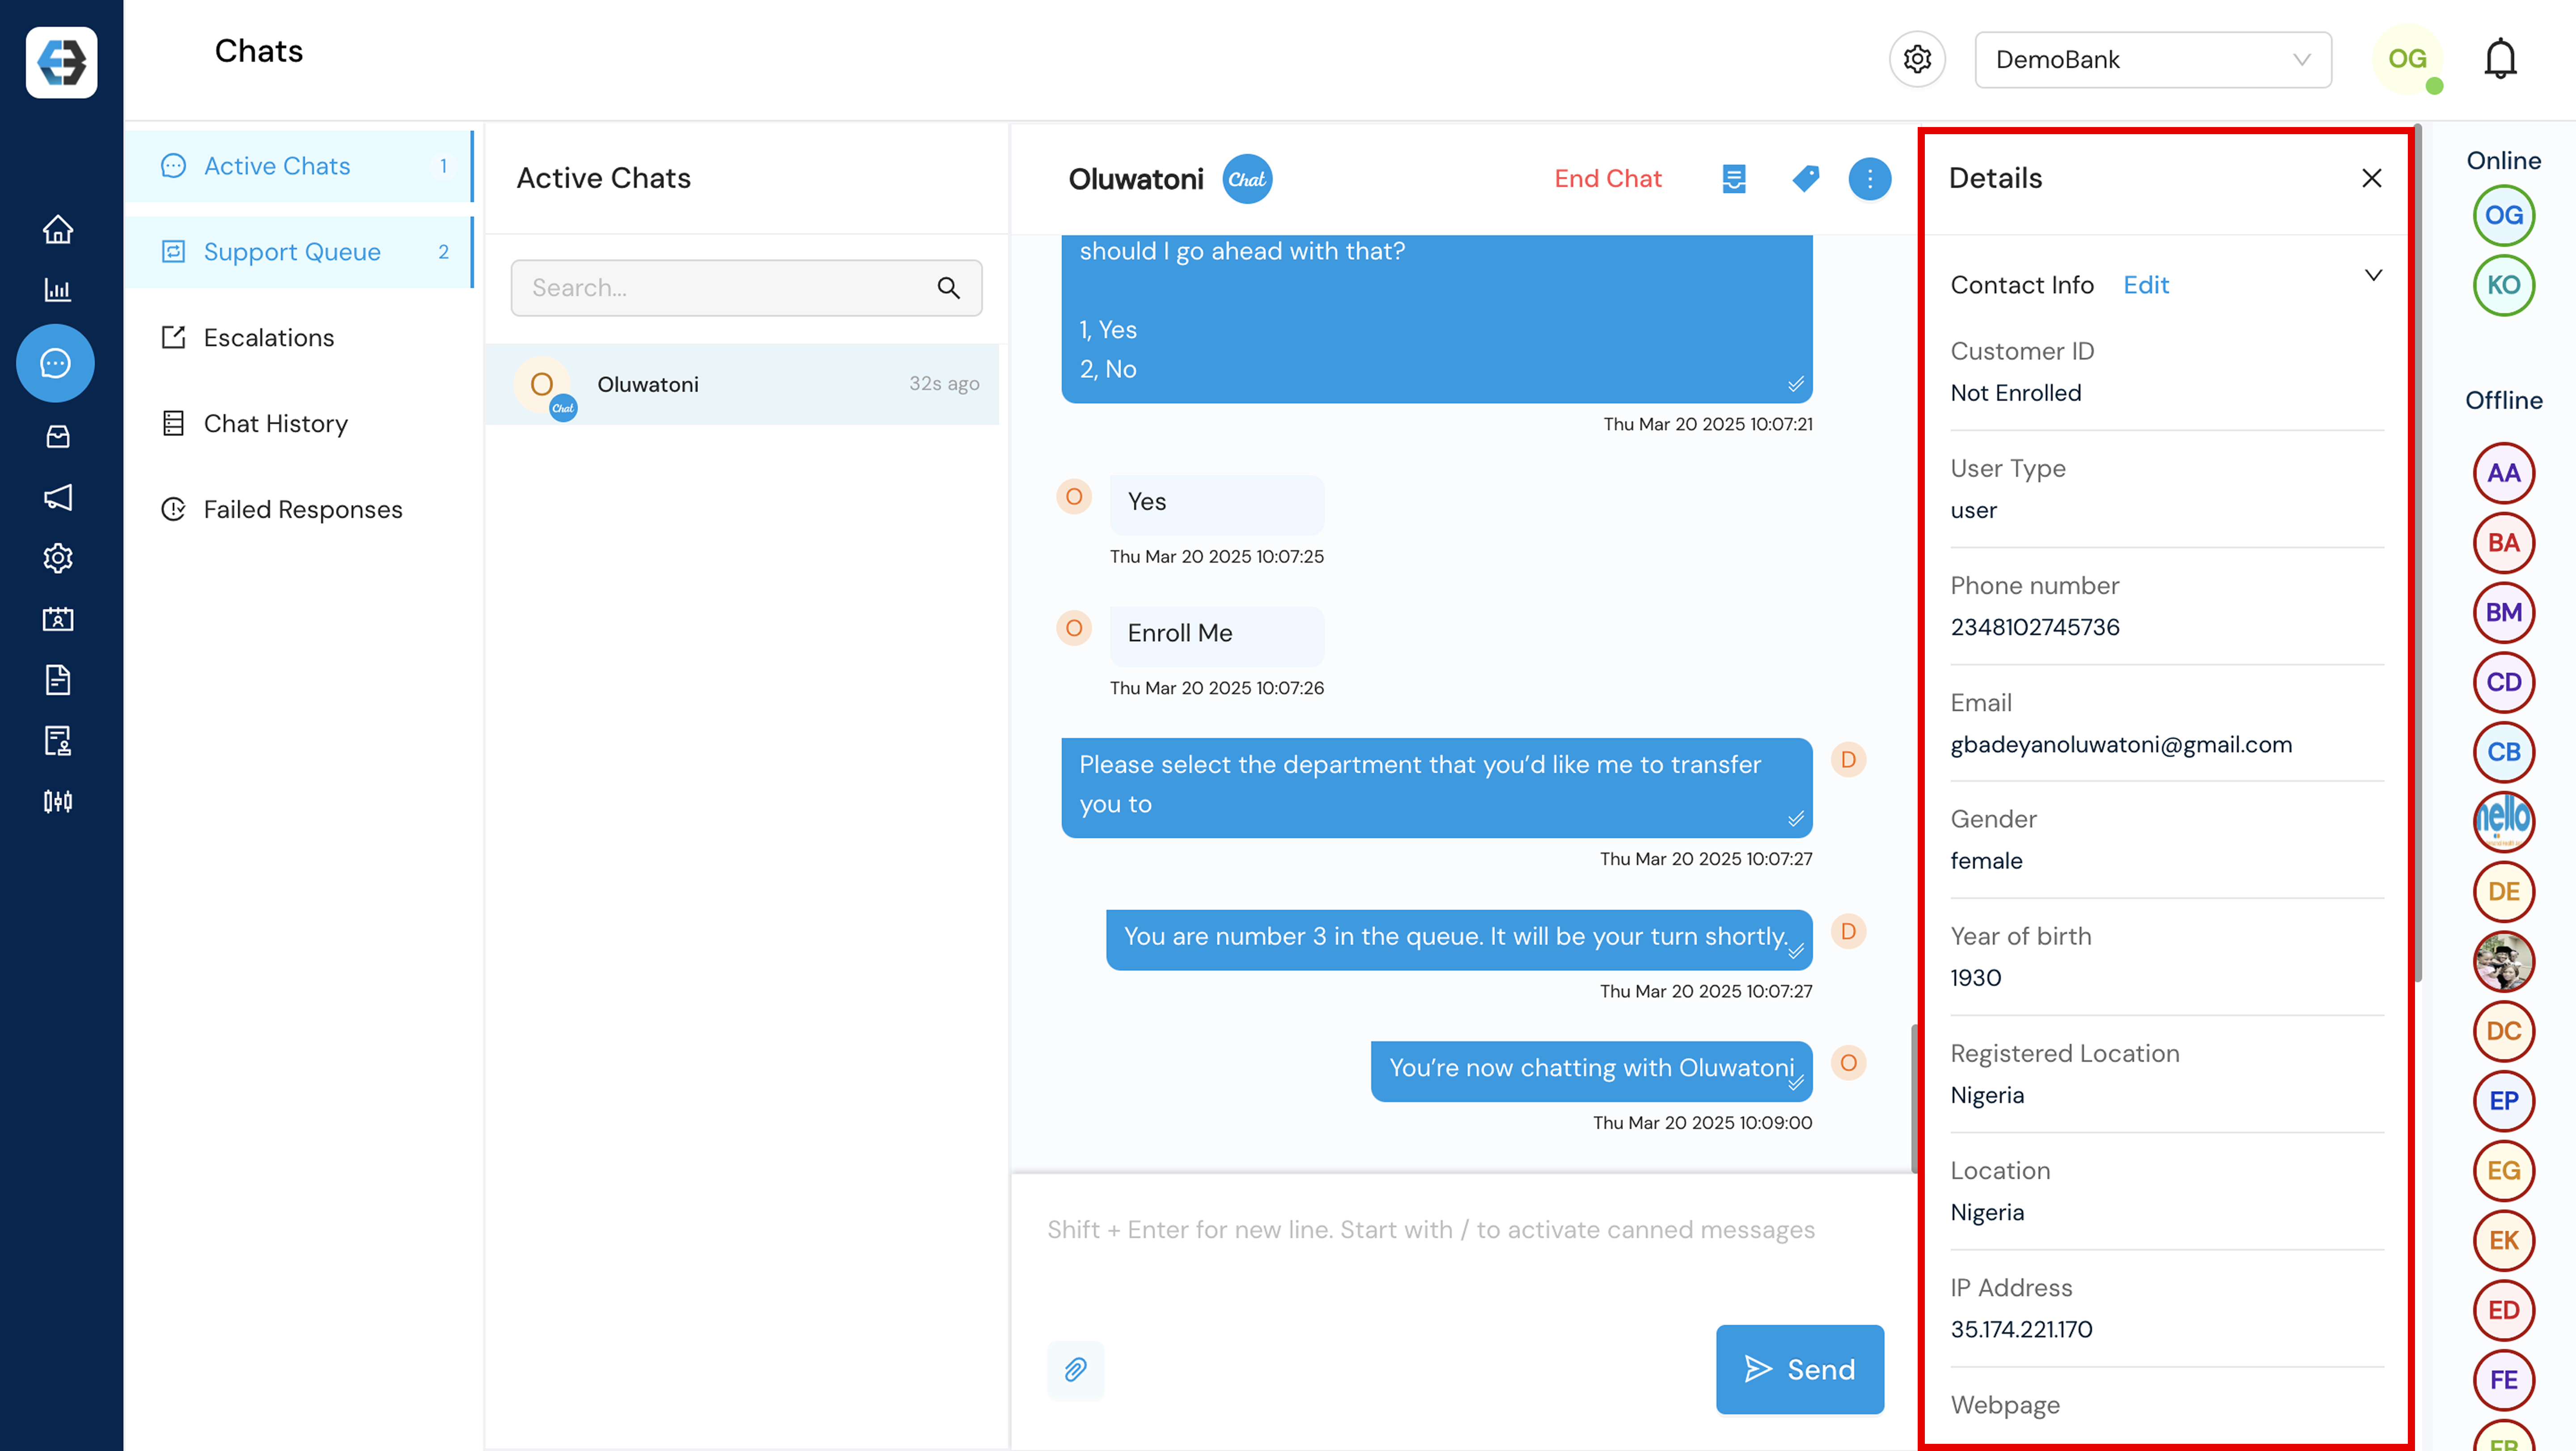Open the notifications bell

click(x=2499, y=60)
